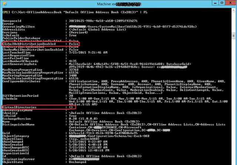Click the empty VirtualDirectories braces value
The height and width of the screenshot is (165, 237).
click(x=71, y=107)
